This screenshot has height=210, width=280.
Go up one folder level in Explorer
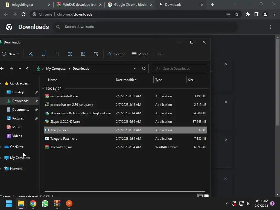click(28, 69)
